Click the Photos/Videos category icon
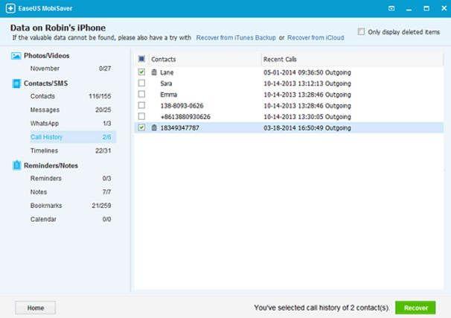 click(16, 57)
